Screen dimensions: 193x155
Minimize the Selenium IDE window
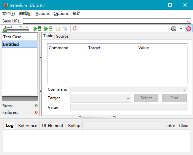[155, 5]
